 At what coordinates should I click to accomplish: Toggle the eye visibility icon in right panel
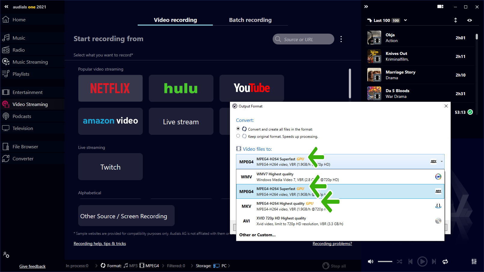point(470,20)
